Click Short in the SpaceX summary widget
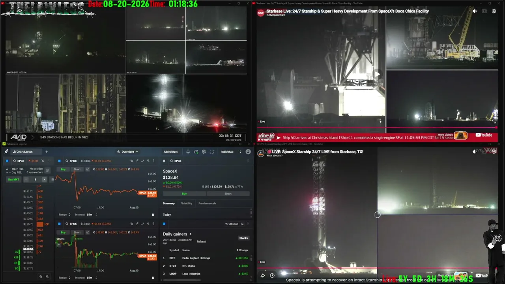Viewport: 505px width, 284px height. click(x=228, y=194)
